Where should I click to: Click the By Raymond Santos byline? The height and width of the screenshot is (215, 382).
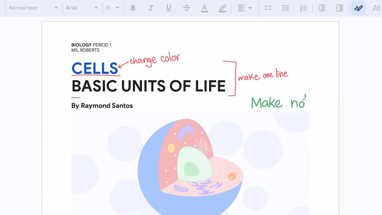click(x=102, y=106)
